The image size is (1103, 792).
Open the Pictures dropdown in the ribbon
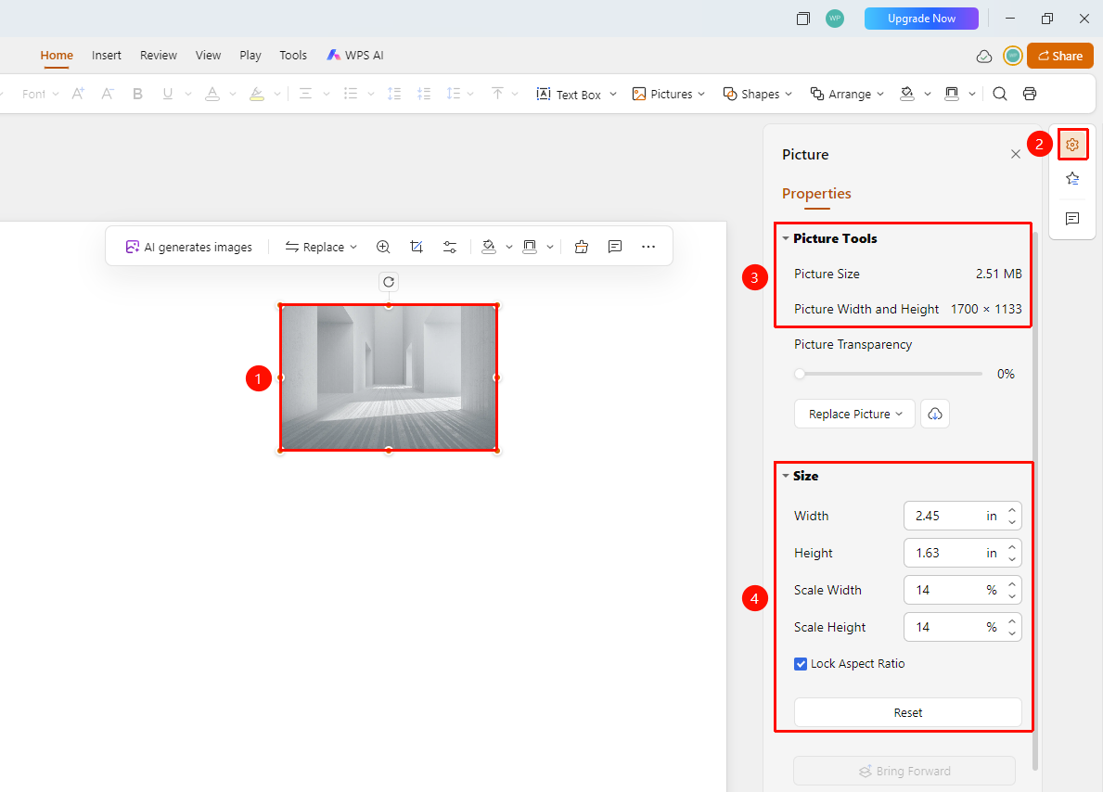click(x=668, y=95)
